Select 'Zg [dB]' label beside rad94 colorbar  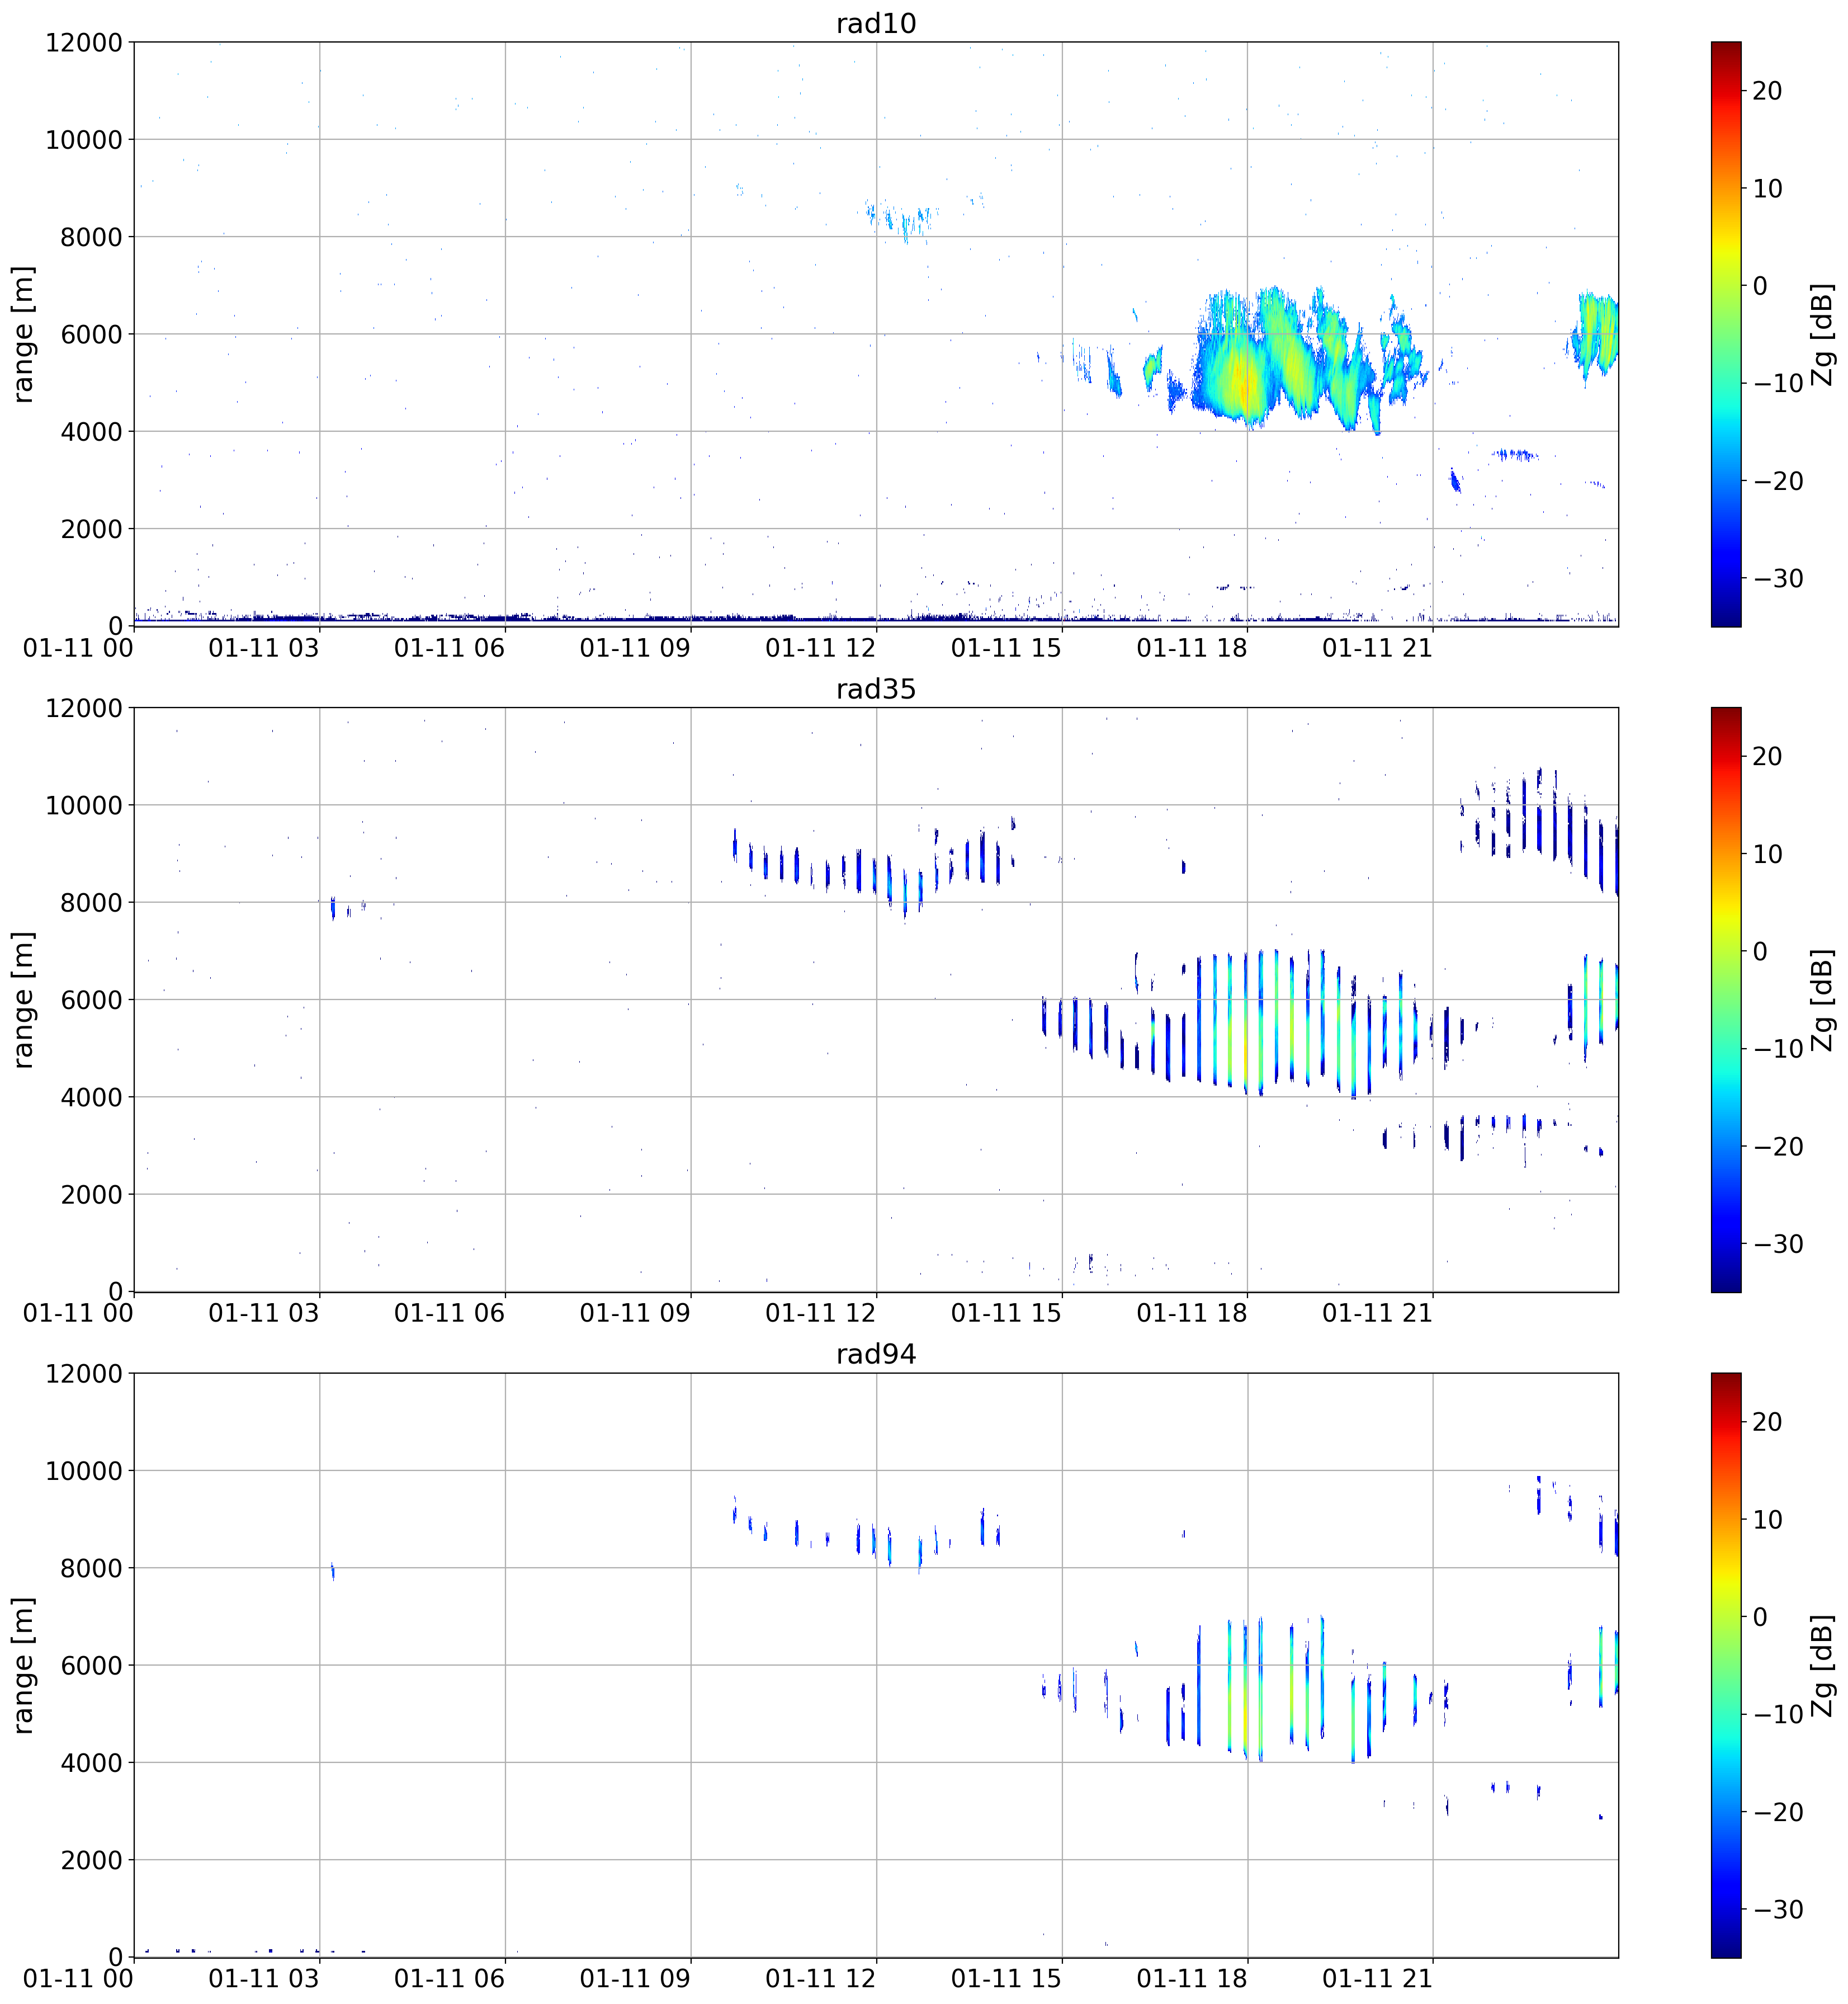coord(1823,1665)
